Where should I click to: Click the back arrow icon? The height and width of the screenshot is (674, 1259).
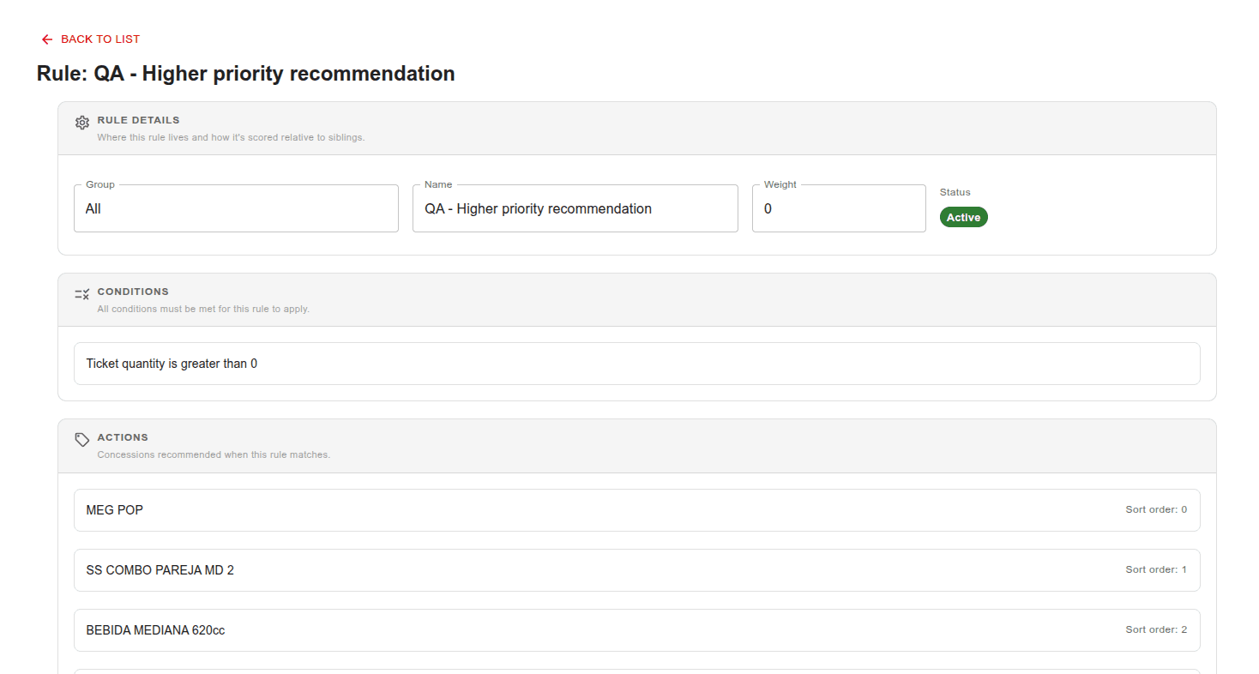click(47, 39)
